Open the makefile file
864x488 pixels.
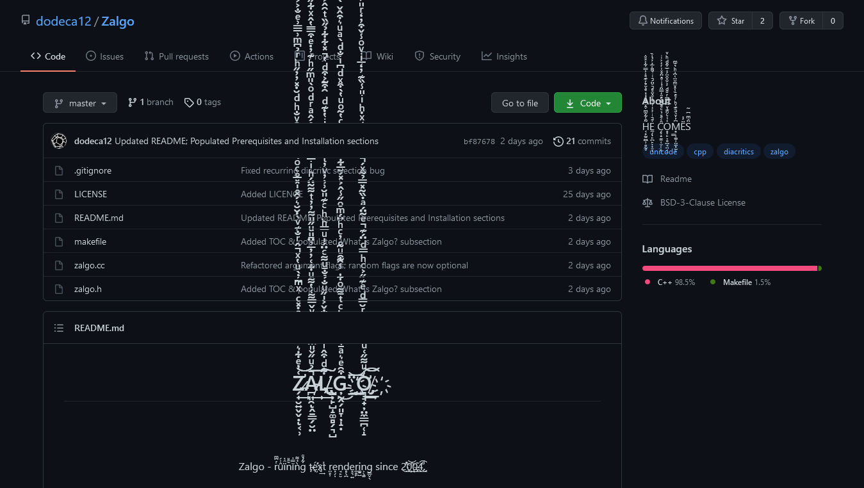90,241
